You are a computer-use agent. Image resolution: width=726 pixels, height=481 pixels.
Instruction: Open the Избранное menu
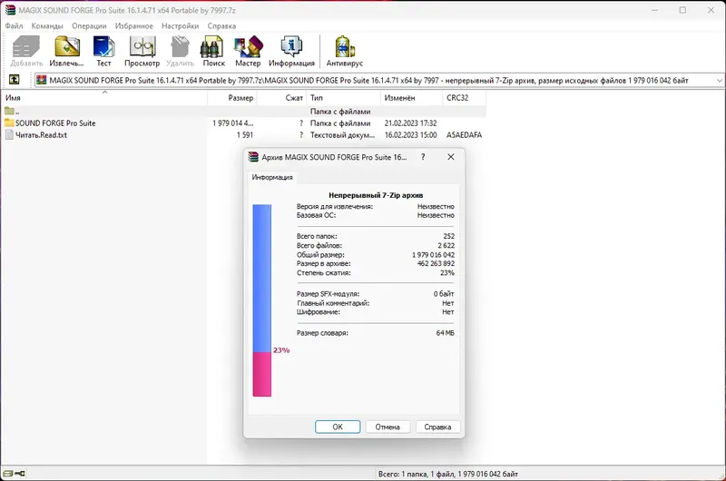[134, 26]
